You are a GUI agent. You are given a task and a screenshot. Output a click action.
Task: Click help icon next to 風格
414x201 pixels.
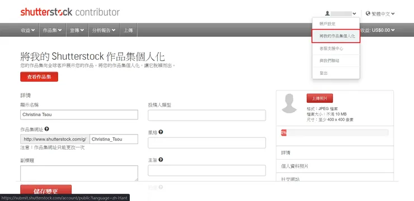[161, 132]
